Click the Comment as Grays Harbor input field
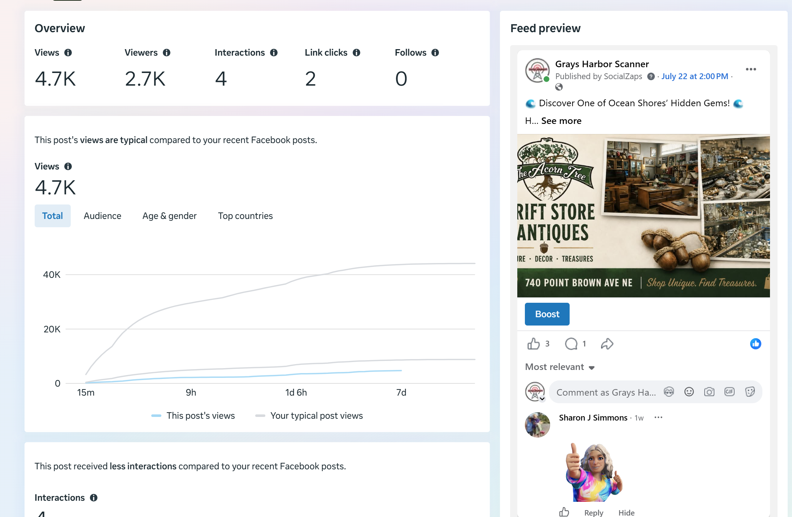Image resolution: width=792 pixels, height=517 pixels. click(x=606, y=392)
